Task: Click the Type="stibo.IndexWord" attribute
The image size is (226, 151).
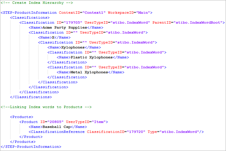Action: pyautogui.click(x=173, y=132)
